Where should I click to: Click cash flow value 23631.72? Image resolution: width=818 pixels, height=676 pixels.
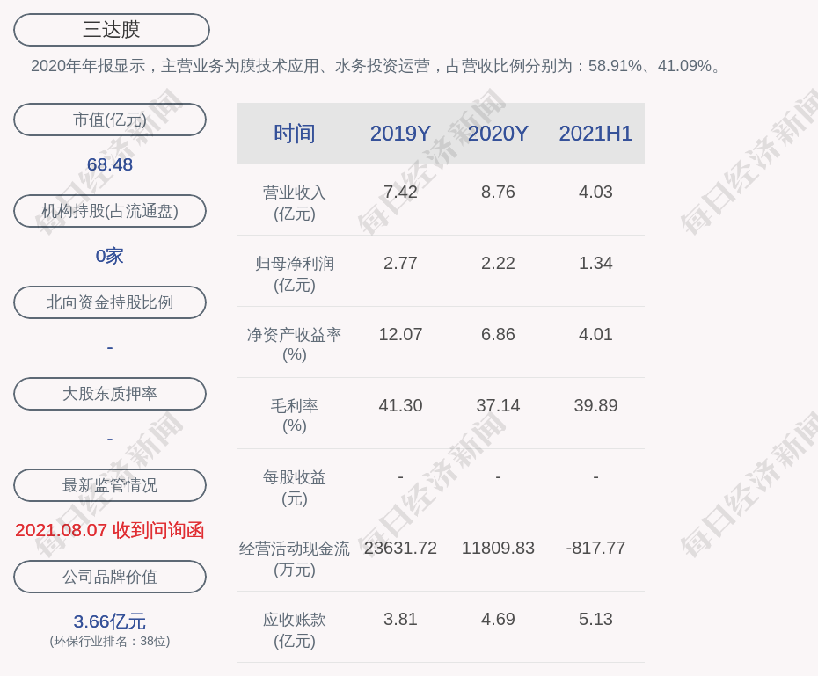pos(400,548)
